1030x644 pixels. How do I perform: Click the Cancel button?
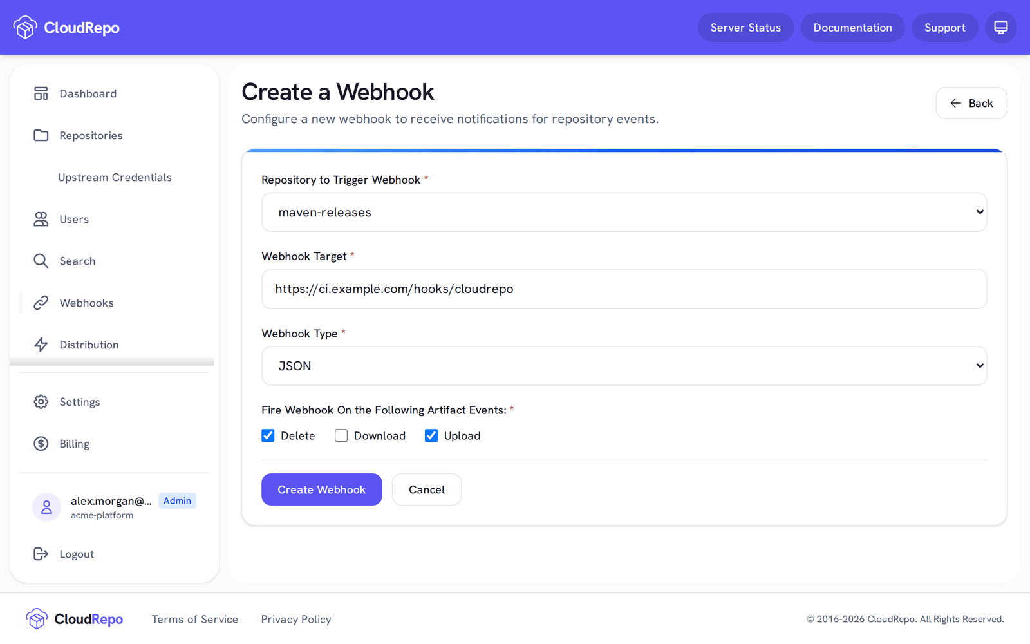427,489
